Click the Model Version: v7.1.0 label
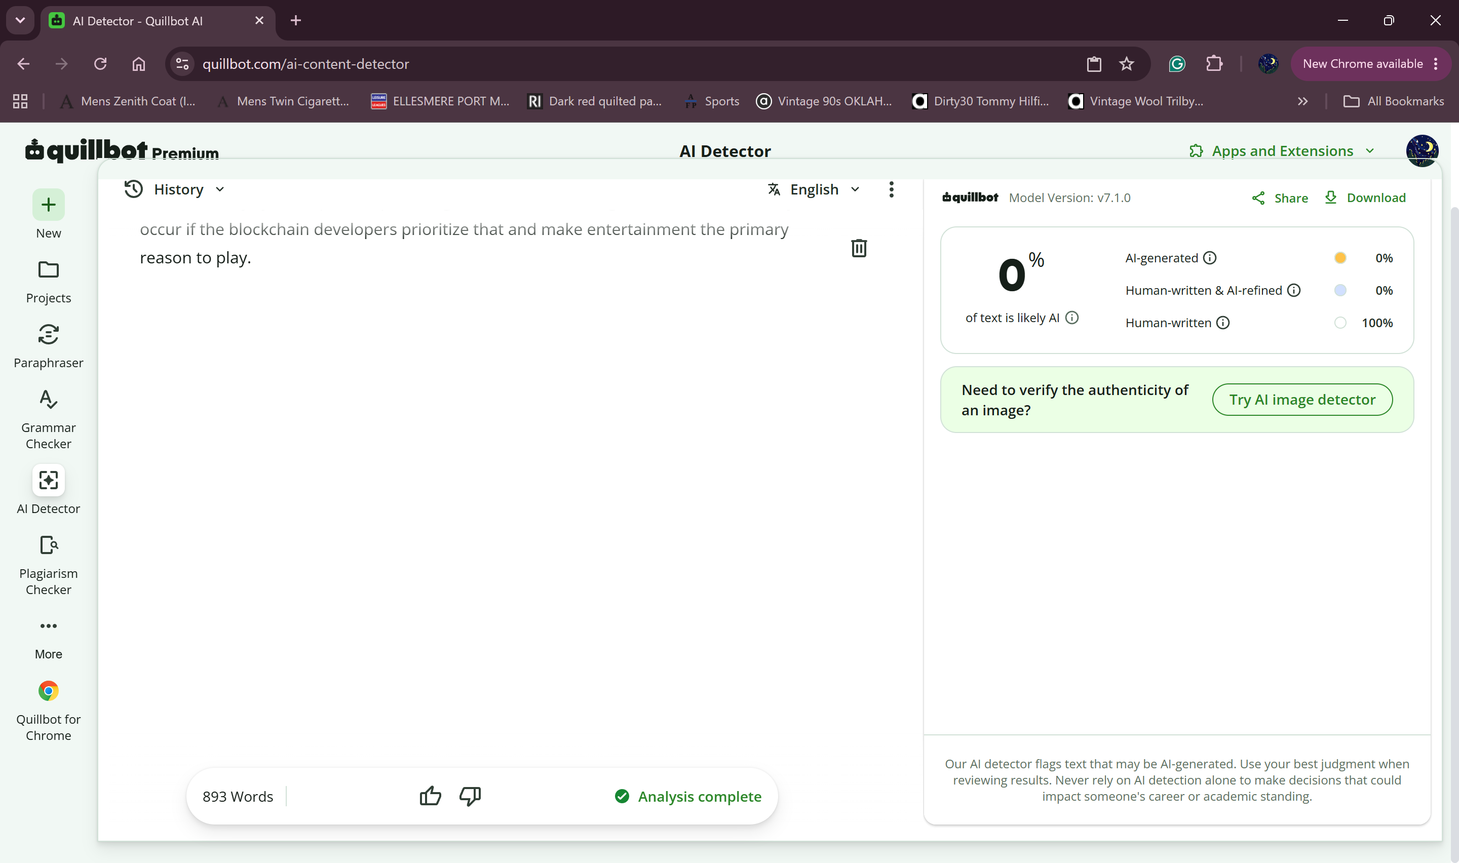Screen dimensions: 1459x863 pyautogui.click(x=1069, y=198)
